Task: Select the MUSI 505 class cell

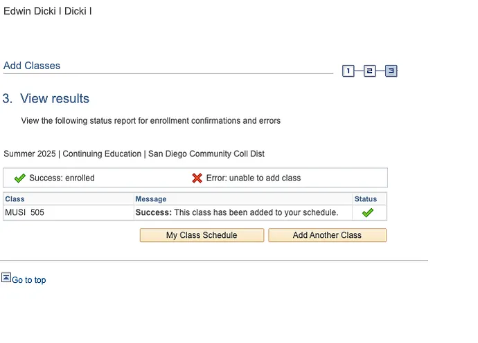Action: [24, 212]
